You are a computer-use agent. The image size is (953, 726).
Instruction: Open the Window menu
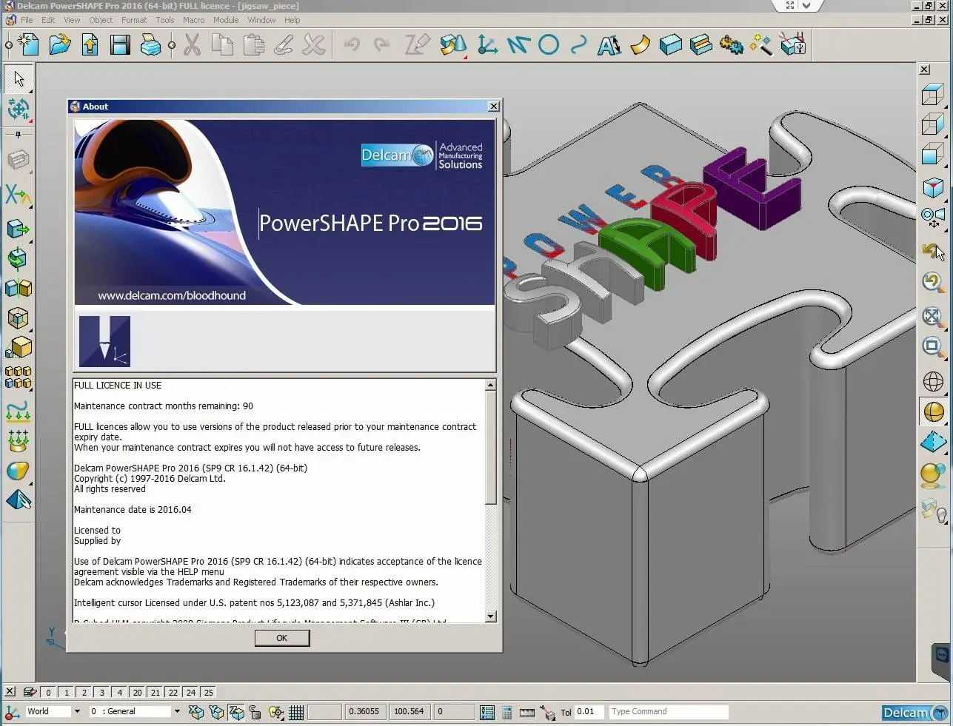click(261, 20)
